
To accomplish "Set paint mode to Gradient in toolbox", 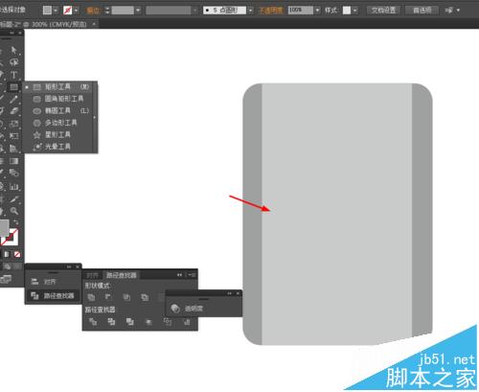I will (7, 254).
